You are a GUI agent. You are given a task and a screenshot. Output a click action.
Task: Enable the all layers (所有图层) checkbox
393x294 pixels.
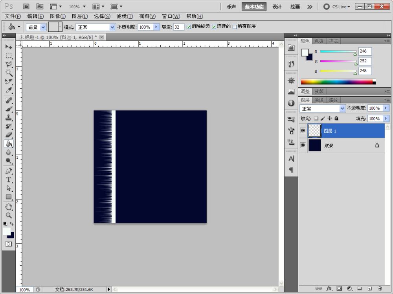pyautogui.click(x=235, y=27)
